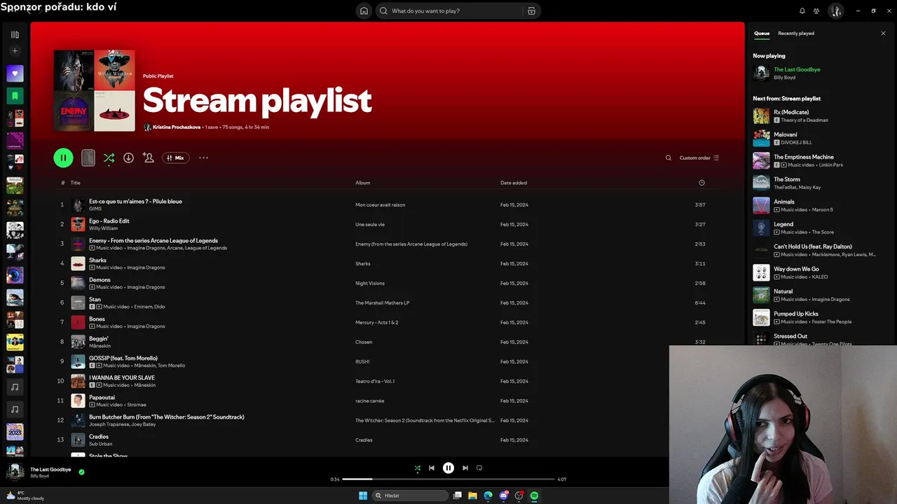Click the taskbar Hledat search box
897x504 pixels.
410,496
